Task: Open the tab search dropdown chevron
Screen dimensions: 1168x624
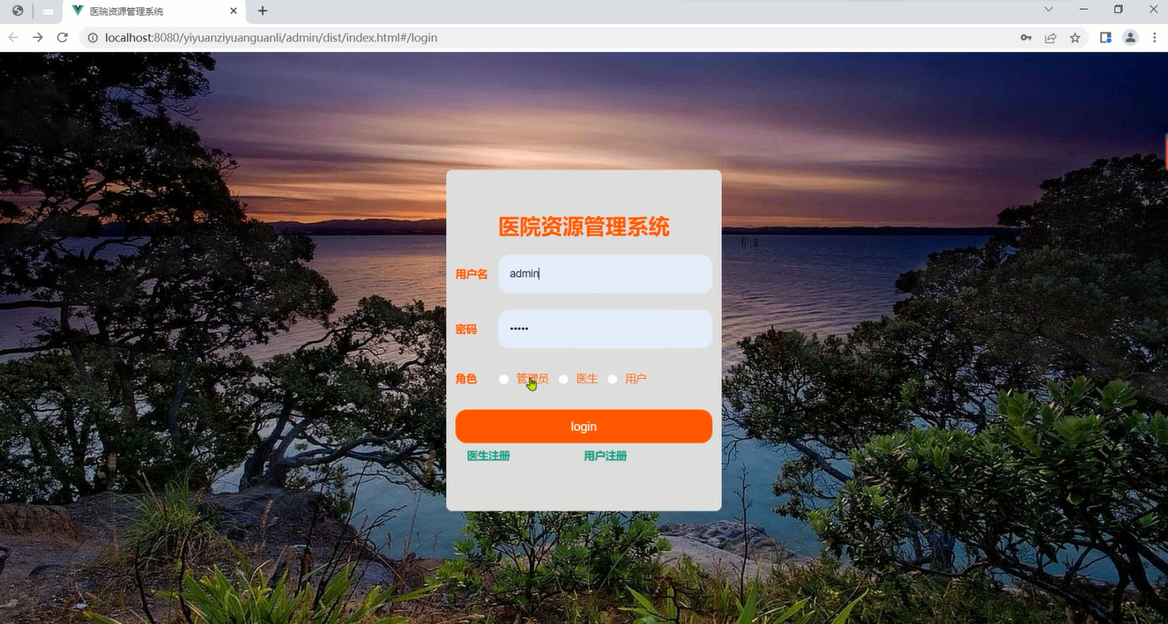Action: click(x=1048, y=10)
